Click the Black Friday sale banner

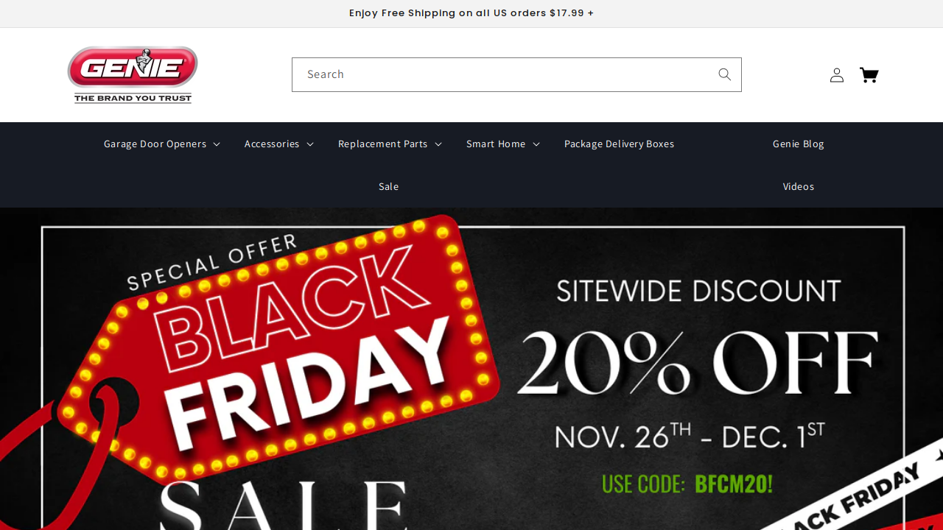[471, 369]
